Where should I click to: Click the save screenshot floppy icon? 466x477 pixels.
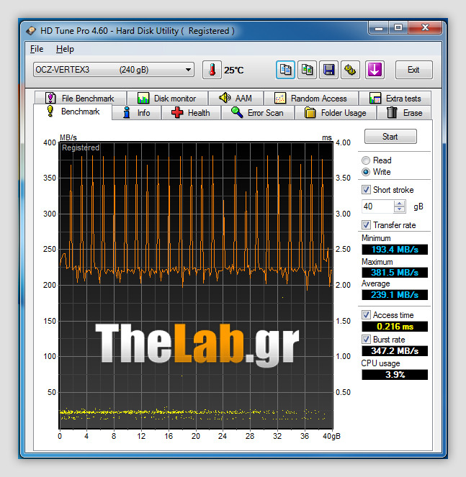pyautogui.click(x=328, y=70)
